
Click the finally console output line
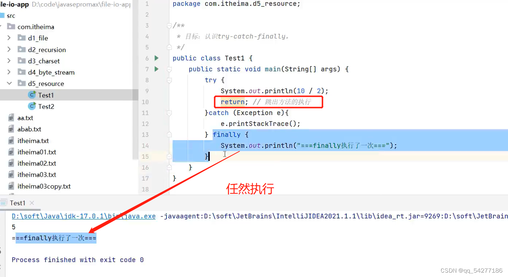tap(54, 238)
